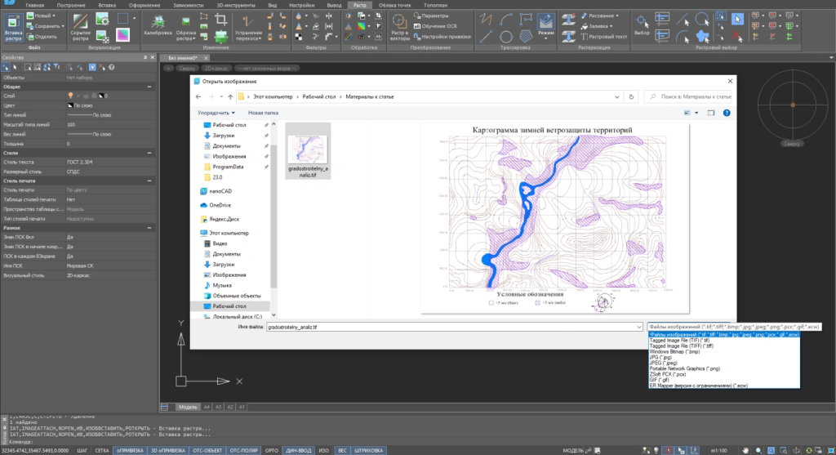836x455 pixels.
Task: Toggle the ОРТО mode in status bar
Action: (x=273, y=449)
